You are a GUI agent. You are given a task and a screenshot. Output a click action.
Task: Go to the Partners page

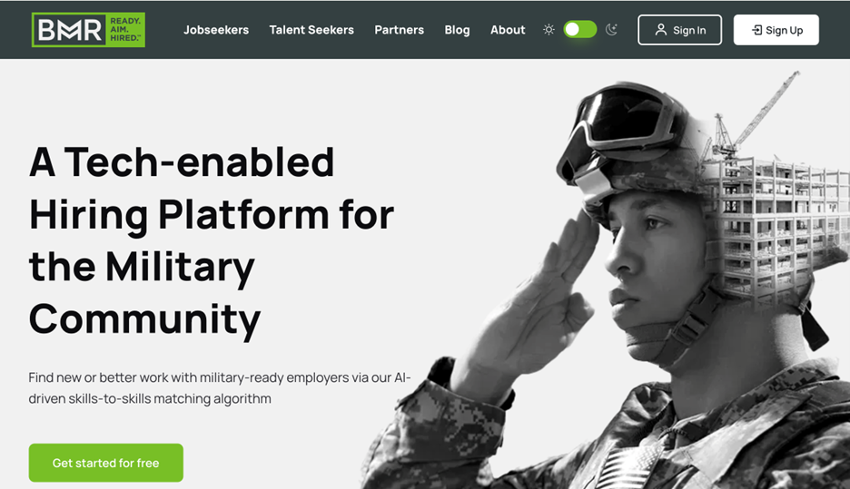click(x=399, y=30)
